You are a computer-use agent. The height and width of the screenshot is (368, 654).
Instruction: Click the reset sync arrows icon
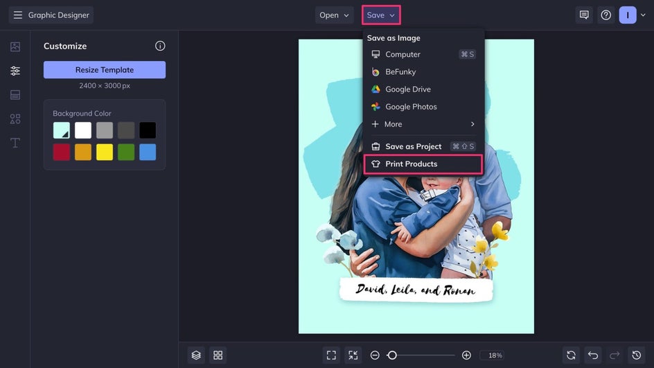point(571,355)
